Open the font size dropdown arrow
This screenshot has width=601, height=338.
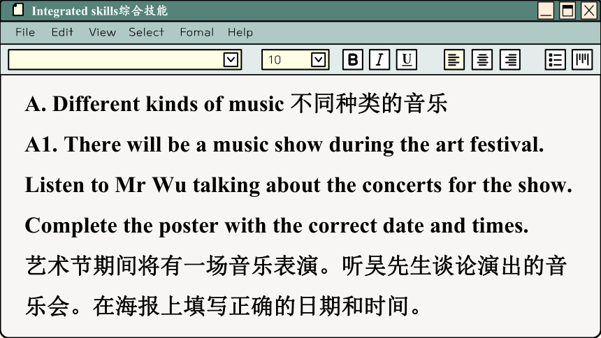pyautogui.click(x=318, y=60)
